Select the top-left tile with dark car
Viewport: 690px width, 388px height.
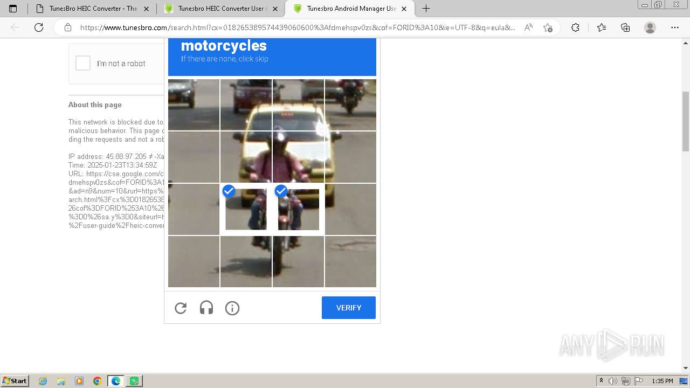point(194,105)
